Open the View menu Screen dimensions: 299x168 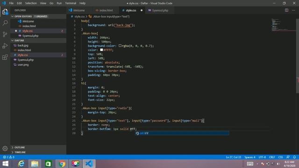coord(43,3)
